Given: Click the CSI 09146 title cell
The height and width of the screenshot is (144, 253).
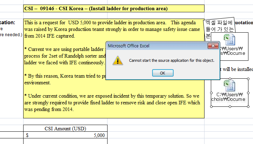Looking at the screenshot, I should pyautogui.click(x=114, y=8).
